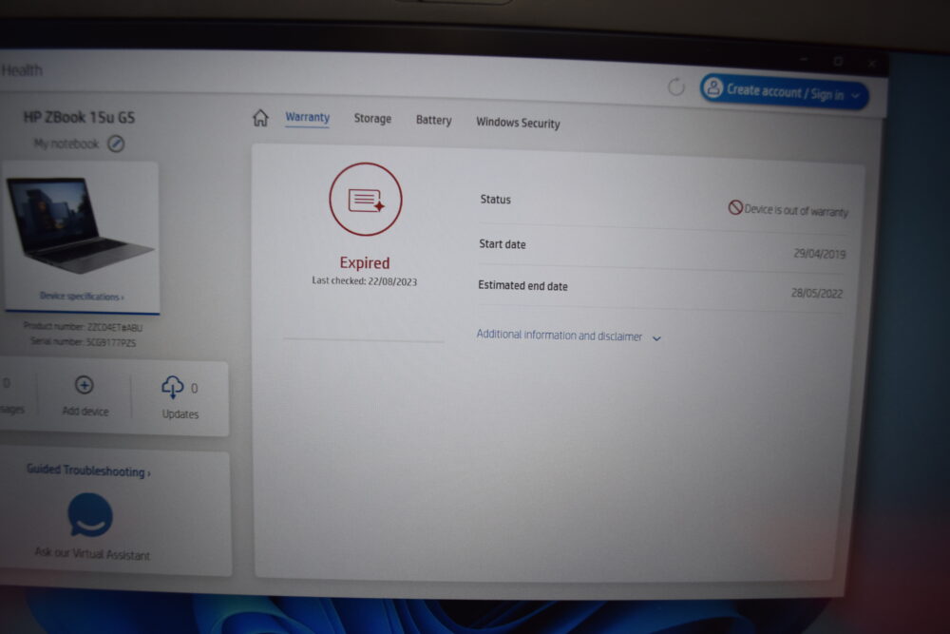Click Last checked: 22/08/2023 text
This screenshot has width=950, height=634.
pos(364,281)
